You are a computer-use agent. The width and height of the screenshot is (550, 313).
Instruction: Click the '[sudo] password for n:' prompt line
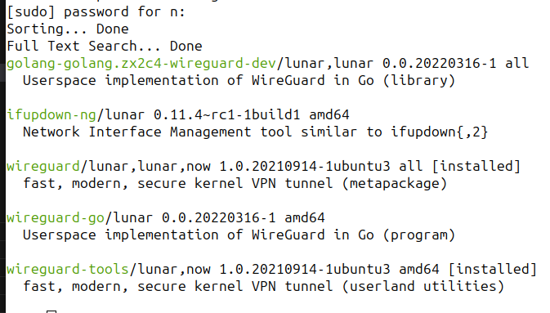coord(96,12)
